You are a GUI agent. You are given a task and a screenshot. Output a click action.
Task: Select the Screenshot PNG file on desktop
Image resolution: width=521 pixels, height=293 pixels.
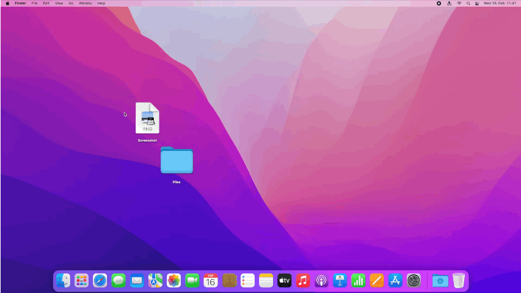click(x=148, y=118)
